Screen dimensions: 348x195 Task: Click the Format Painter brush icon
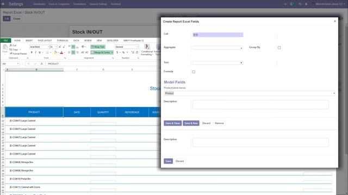click(11, 54)
